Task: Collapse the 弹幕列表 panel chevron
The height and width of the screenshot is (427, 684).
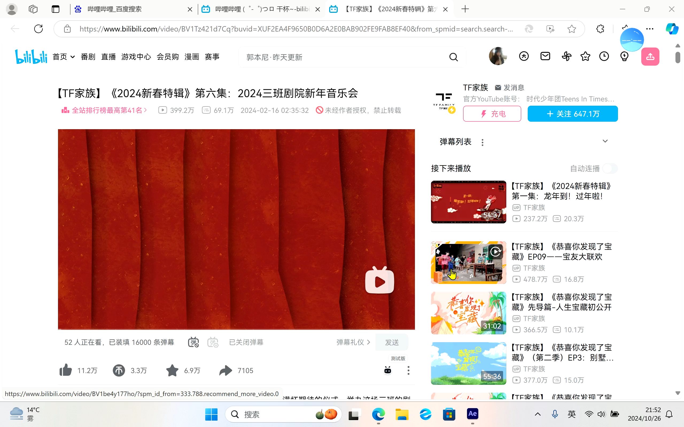Action: [x=605, y=141]
